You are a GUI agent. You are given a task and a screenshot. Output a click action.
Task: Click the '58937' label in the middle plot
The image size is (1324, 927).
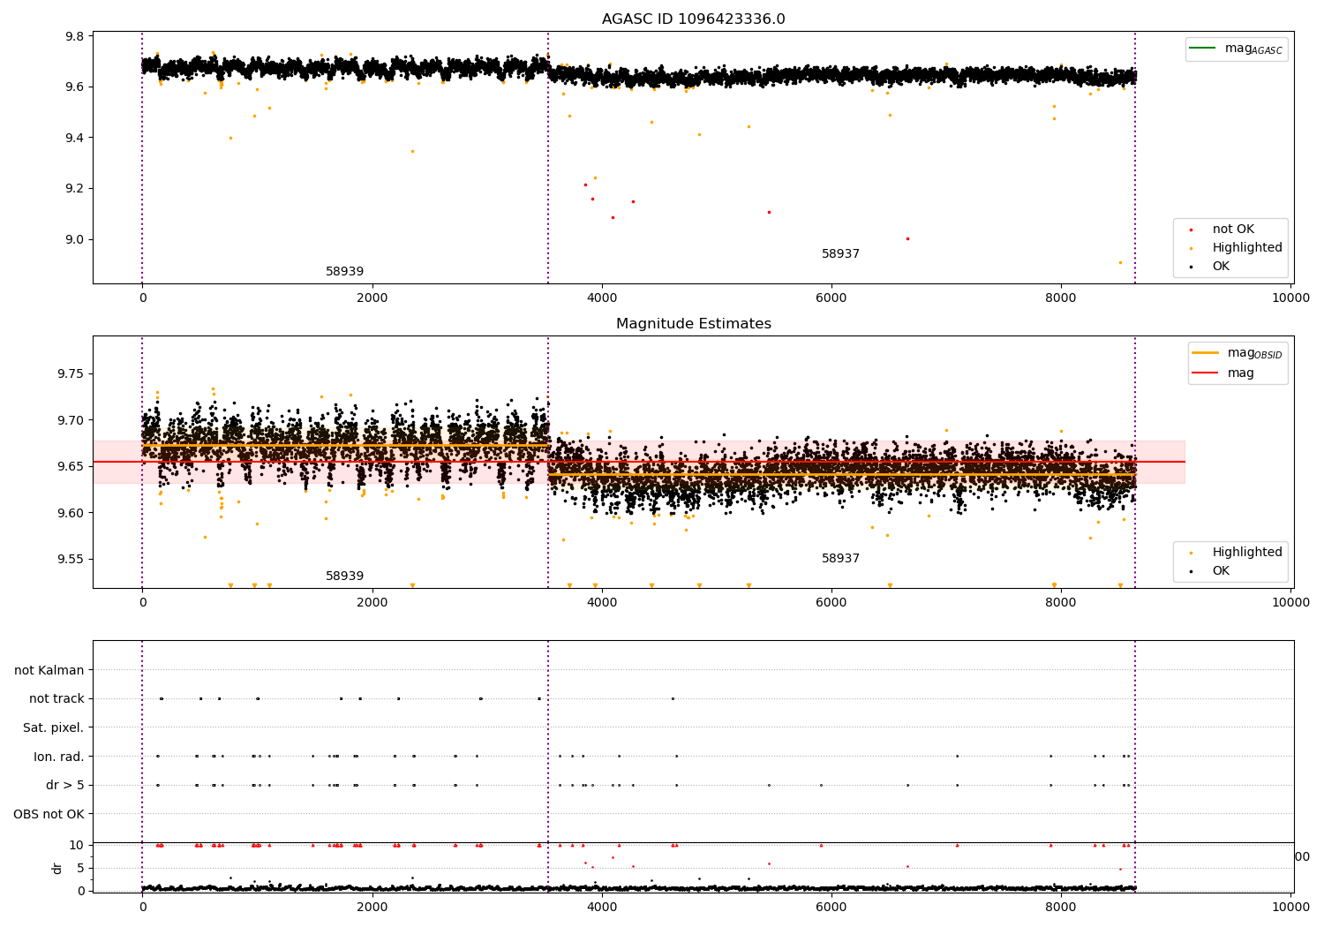click(840, 559)
